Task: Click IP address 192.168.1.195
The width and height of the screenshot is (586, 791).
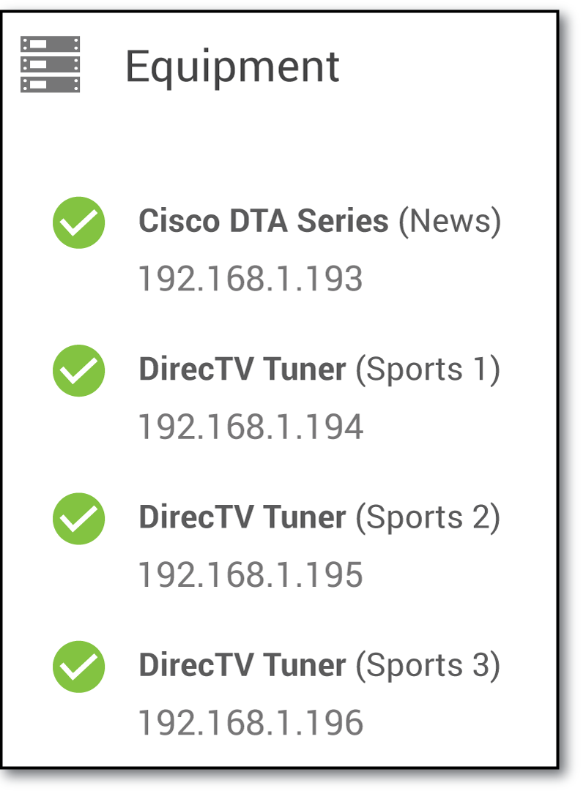Action: pyautogui.click(x=251, y=575)
